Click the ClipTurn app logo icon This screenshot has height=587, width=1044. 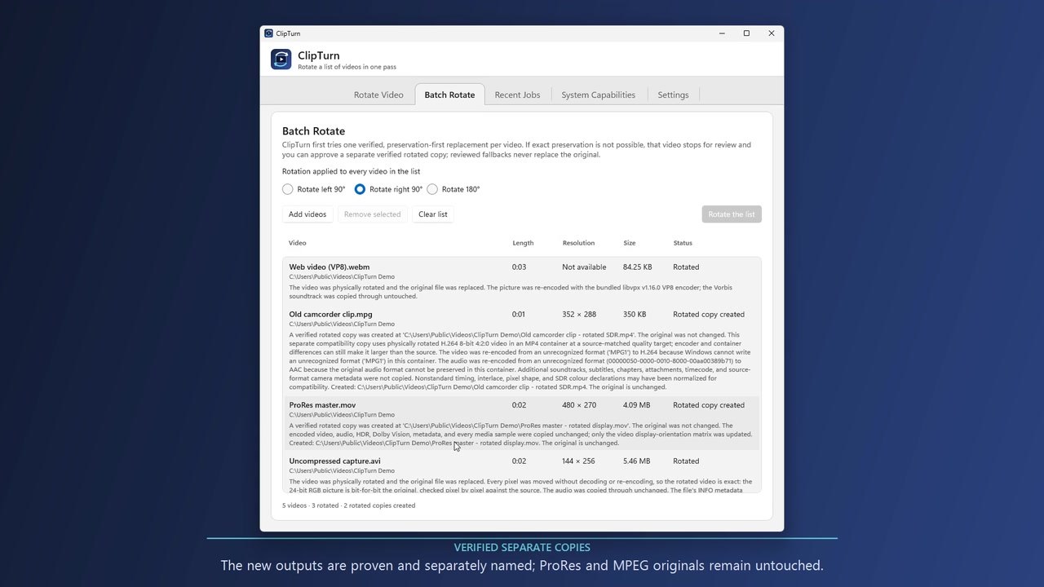pos(281,60)
